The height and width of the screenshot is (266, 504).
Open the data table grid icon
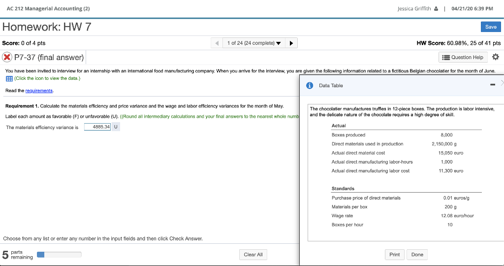9,79
